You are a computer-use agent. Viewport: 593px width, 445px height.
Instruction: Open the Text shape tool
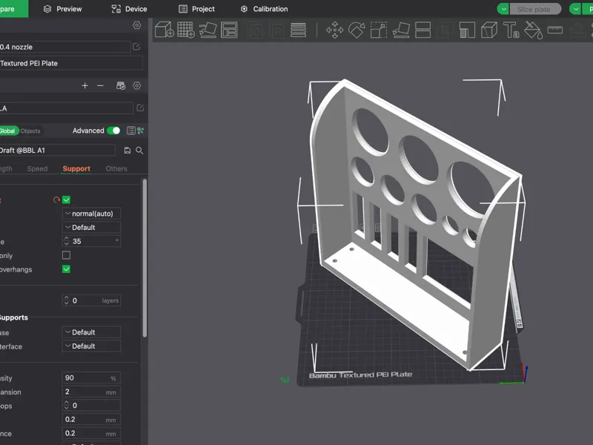511,30
